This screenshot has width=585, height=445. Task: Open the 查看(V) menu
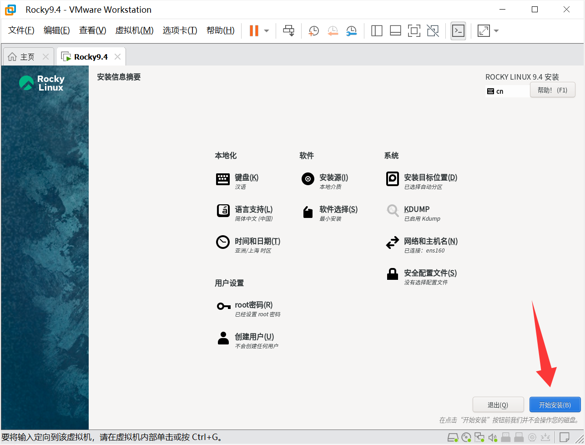[x=92, y=30]
